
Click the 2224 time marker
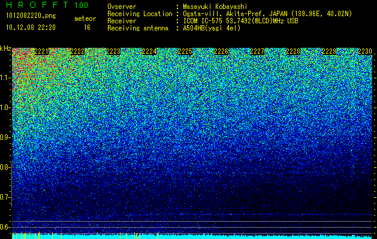coord(149,51)
